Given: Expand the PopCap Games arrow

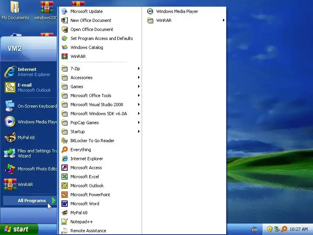Looking at the screenshot, I should coord(139,123).
